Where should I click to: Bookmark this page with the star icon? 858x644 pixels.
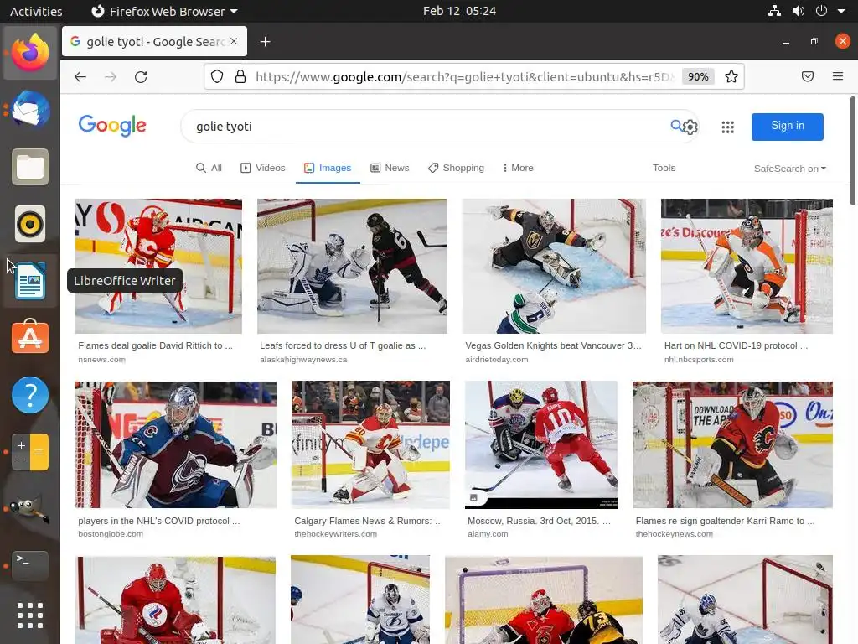[731, 76]
